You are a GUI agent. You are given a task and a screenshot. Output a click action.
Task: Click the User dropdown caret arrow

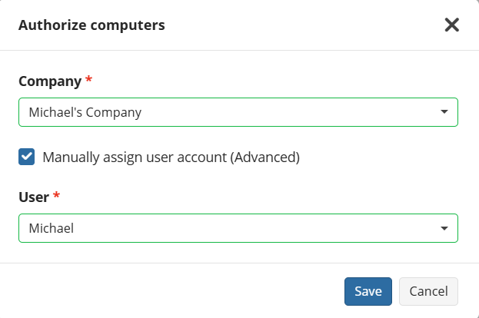pyautogui.click(x=444, y=228)
